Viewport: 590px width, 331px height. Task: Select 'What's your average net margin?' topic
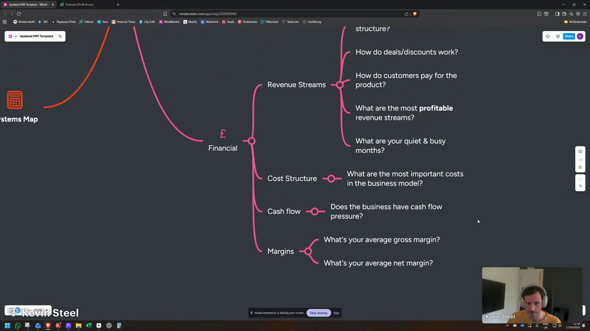378,263
